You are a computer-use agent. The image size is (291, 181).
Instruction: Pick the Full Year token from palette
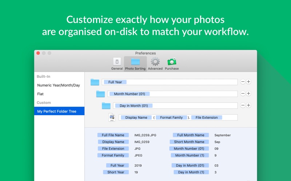coord(117,165)
